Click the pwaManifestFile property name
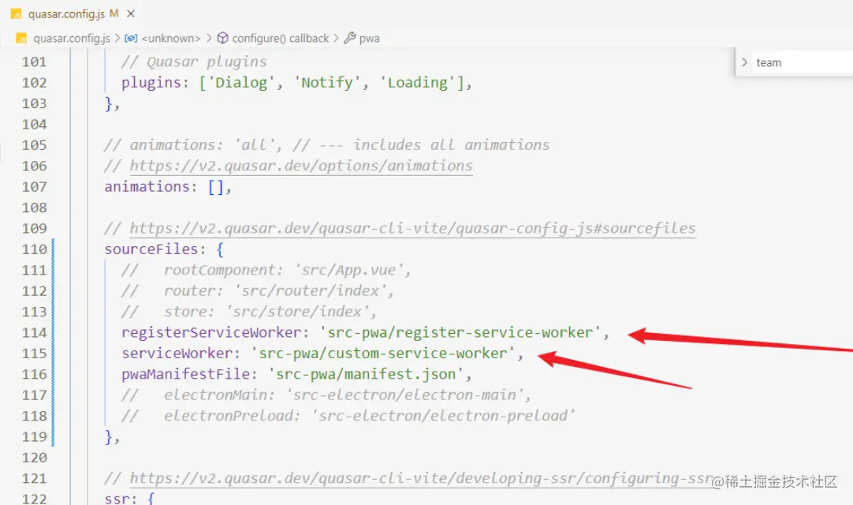 185,374
